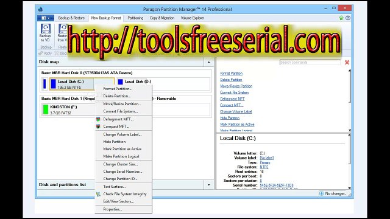Switch to Backup & Restore tab
The width and height of the screenshot is (390, 219).
71,18
